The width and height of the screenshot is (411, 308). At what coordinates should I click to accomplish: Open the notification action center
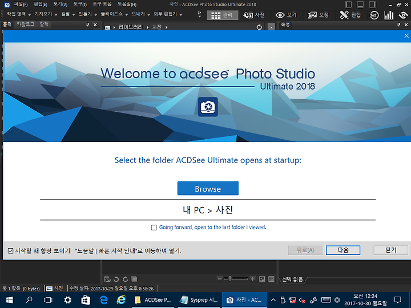[x=398, y=300]
